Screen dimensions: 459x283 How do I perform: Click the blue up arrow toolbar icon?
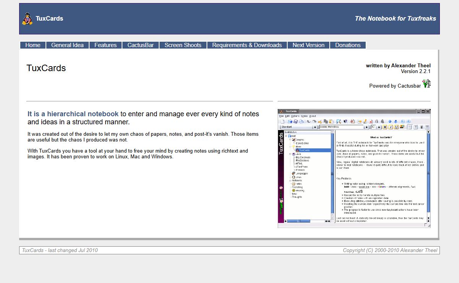coord(389,122)
